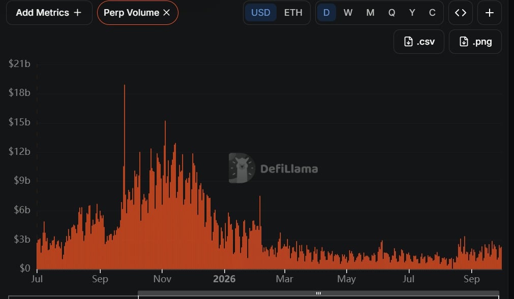The height and width of the screenshot is (299, 514).
Task: Select the cumulative (C) interval
Action: click(x=432, y=13)
